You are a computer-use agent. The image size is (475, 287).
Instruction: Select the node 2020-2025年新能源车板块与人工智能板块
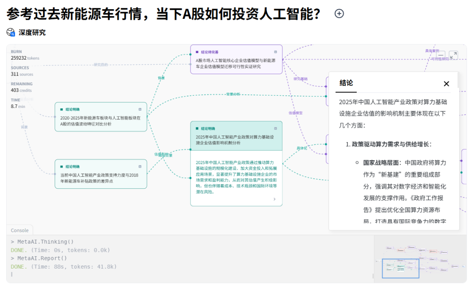pos(101,117)
